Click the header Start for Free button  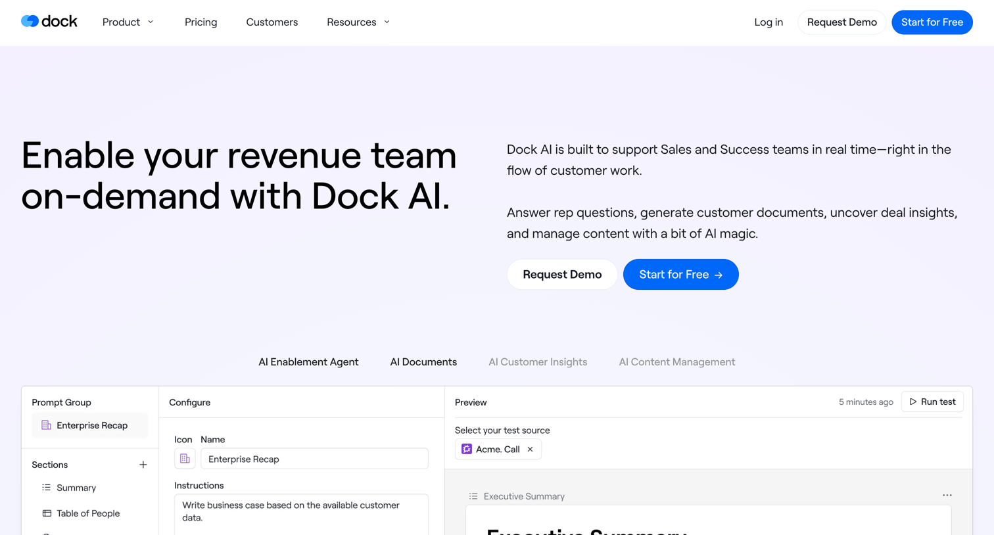932,22
